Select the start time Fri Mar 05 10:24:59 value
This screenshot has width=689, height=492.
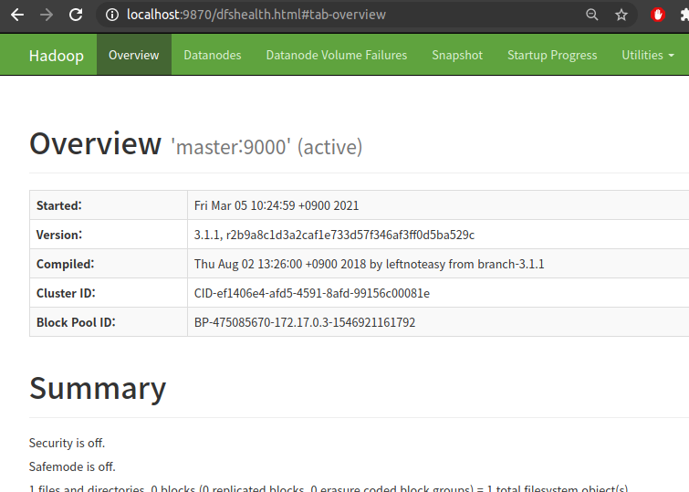coord(277,205)
